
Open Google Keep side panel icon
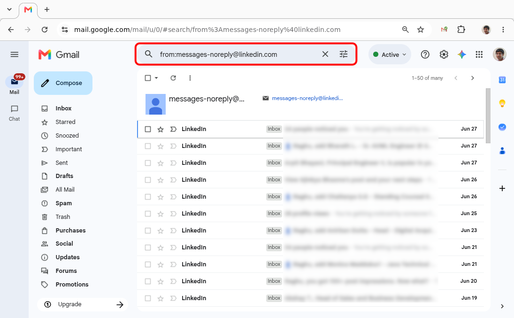[x=502, y=103]
